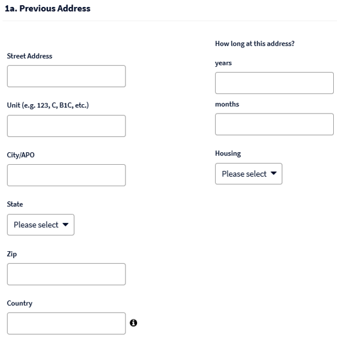Click the 'State' field label
The width and height of the screenshot is (337, 339).
15,204
